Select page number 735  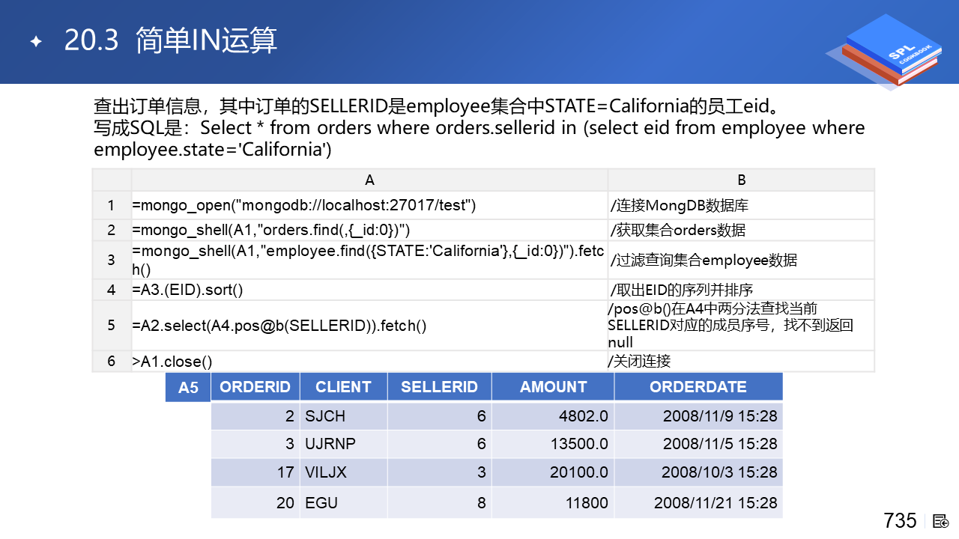coord(900,520)
